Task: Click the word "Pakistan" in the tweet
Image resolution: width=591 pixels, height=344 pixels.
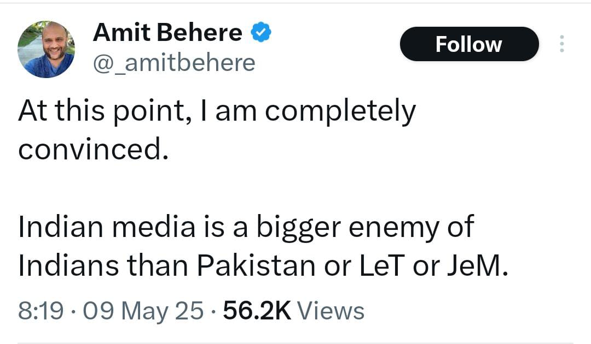Action: (x=256, y=266)
